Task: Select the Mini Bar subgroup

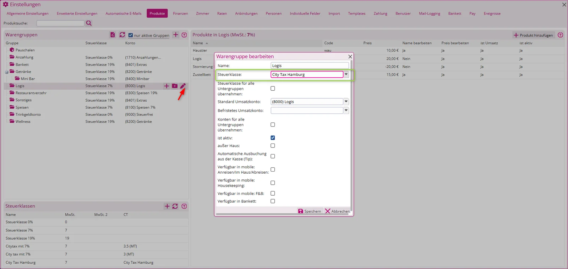Action: click(96, 79)
